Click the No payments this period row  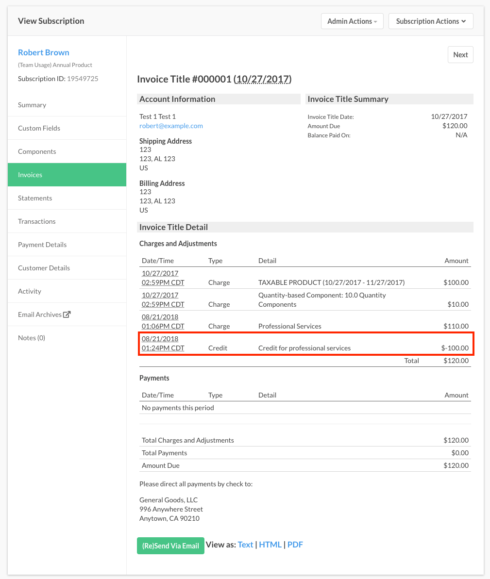[305, 408]
